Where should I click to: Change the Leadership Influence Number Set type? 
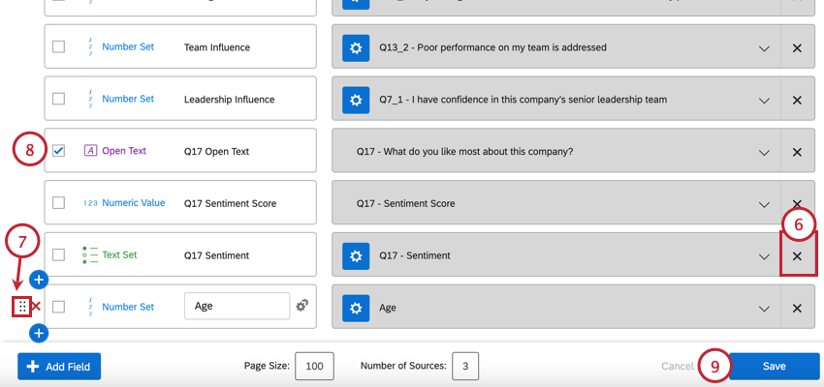coord(127,99)
